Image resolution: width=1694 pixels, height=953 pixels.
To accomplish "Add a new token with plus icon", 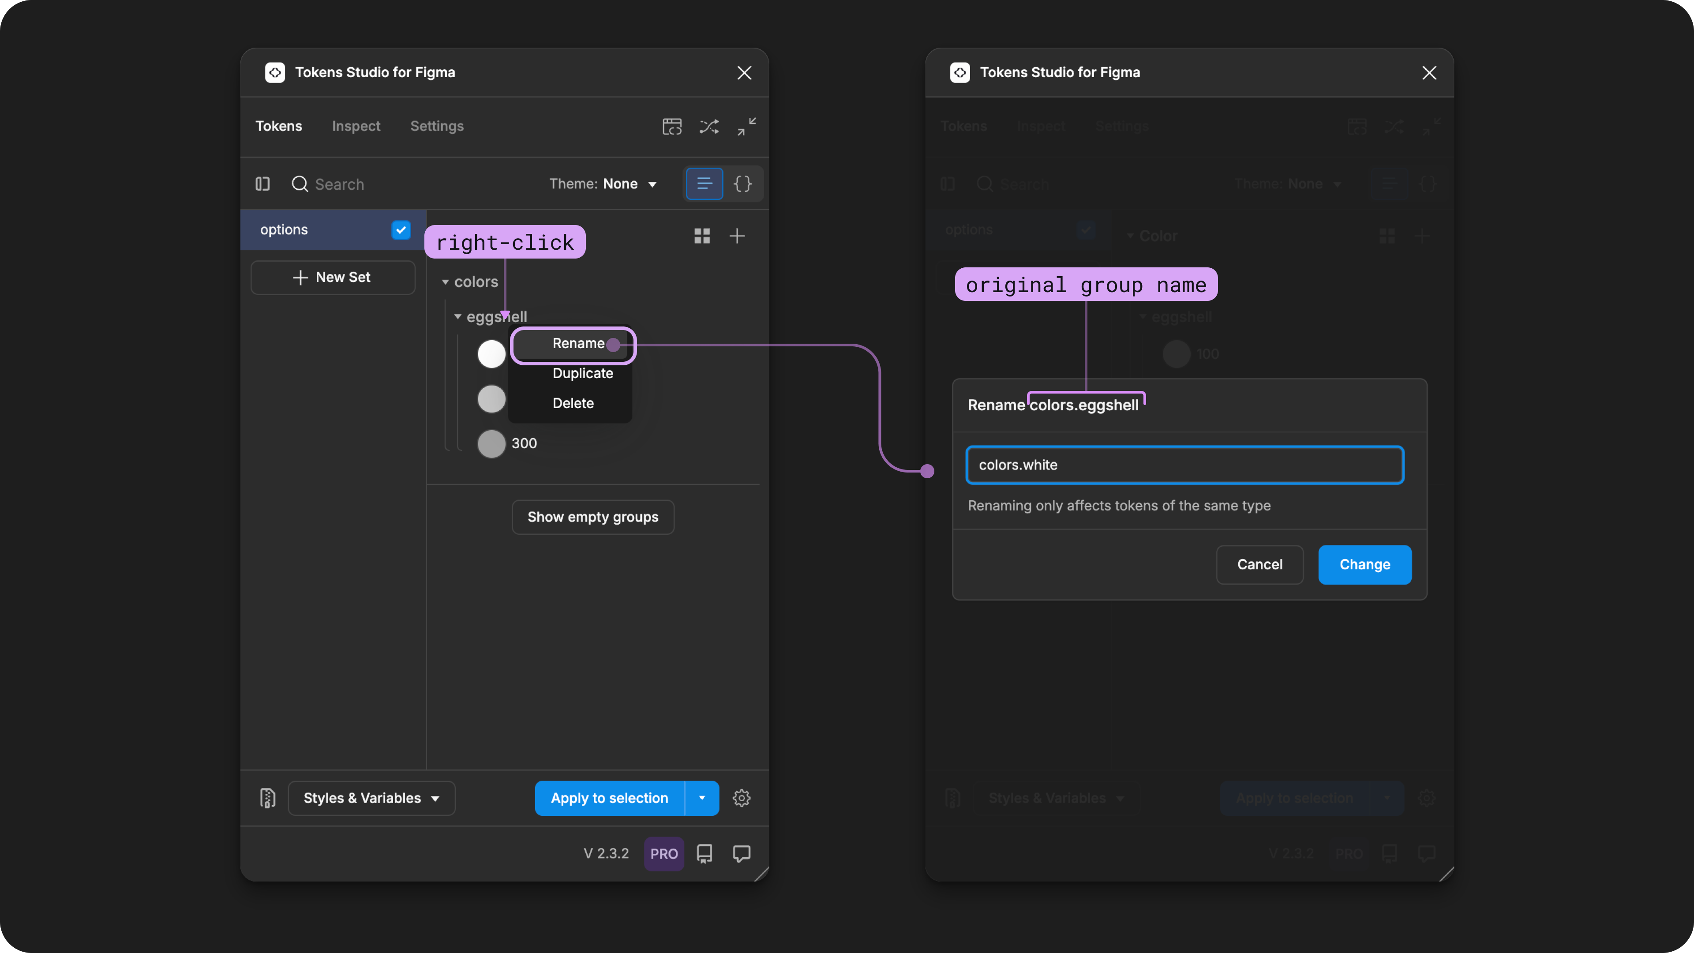I will [737, 236].
